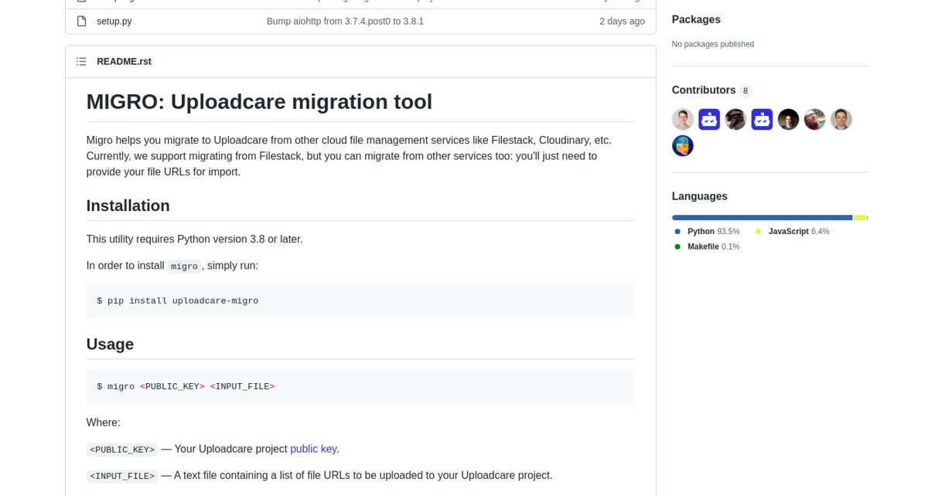Open the commit 'Bump aiohttp from 3.7.4.post0 to 3.8.1'
The width and height of the screenshot is (928, 496).
point(345,21)
